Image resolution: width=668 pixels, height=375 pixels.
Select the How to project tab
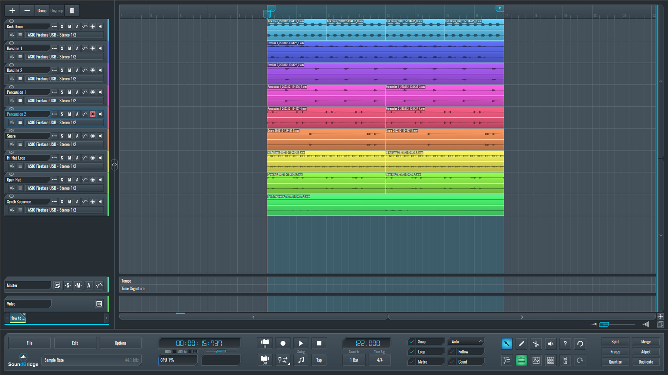click(17, 318)
